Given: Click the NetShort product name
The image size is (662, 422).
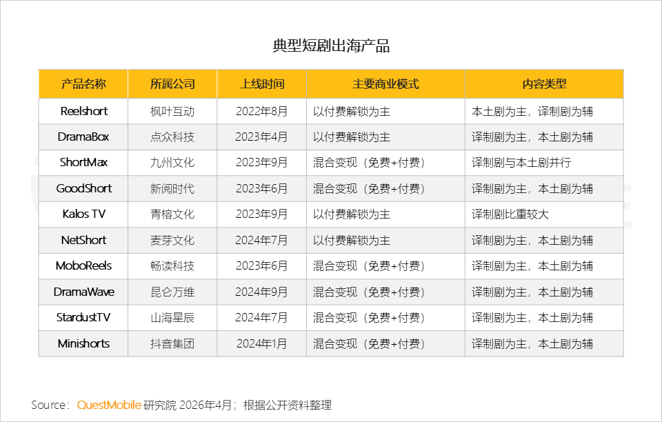Looking at the screenshot, I should coord(83,240).
